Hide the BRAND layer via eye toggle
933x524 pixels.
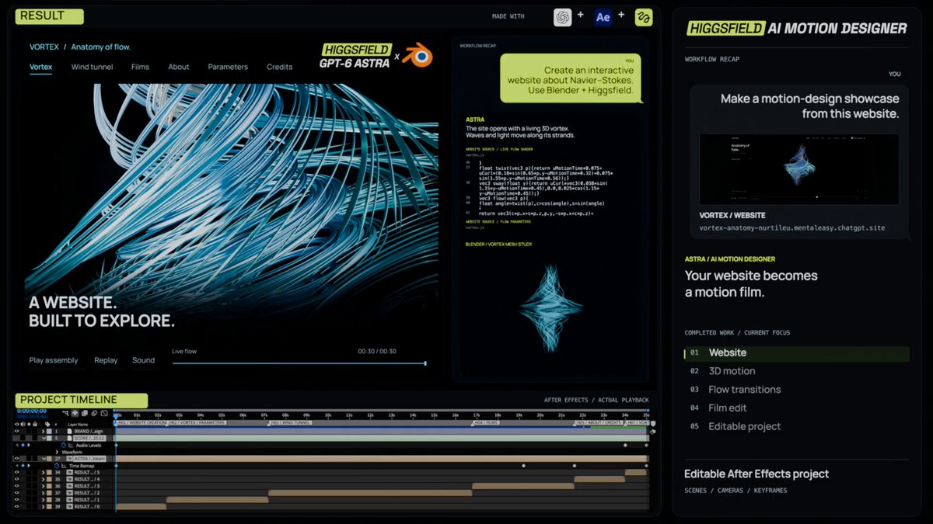[17, 431]
